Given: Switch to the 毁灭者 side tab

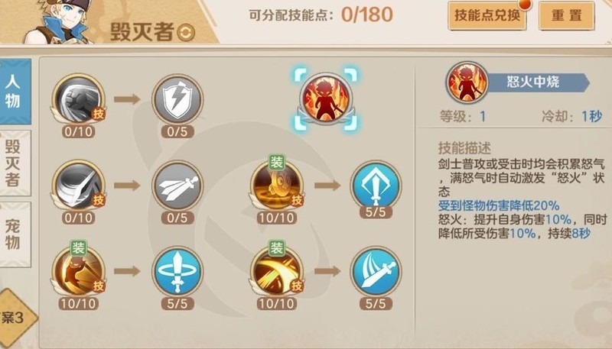Looking at the screenshot, I should 15,163.
